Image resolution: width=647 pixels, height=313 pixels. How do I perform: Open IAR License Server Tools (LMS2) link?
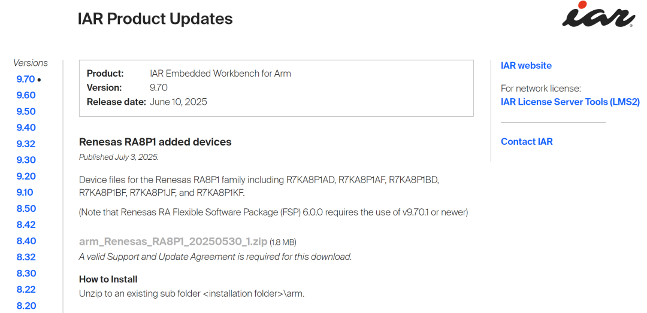coord(570,102)
